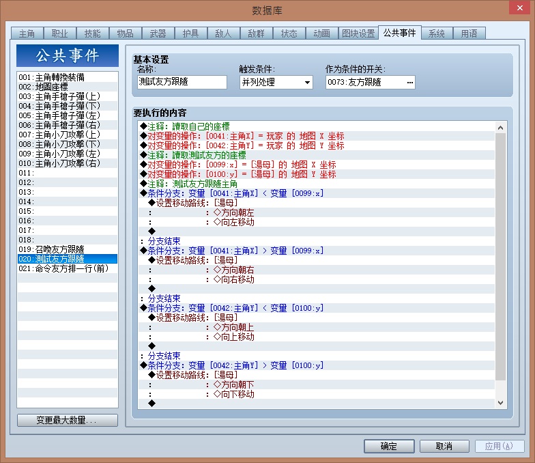The height and width of the screenshot is (463, 535).
Task: Select the route command 方向朝下
Action: click(317, 384)
